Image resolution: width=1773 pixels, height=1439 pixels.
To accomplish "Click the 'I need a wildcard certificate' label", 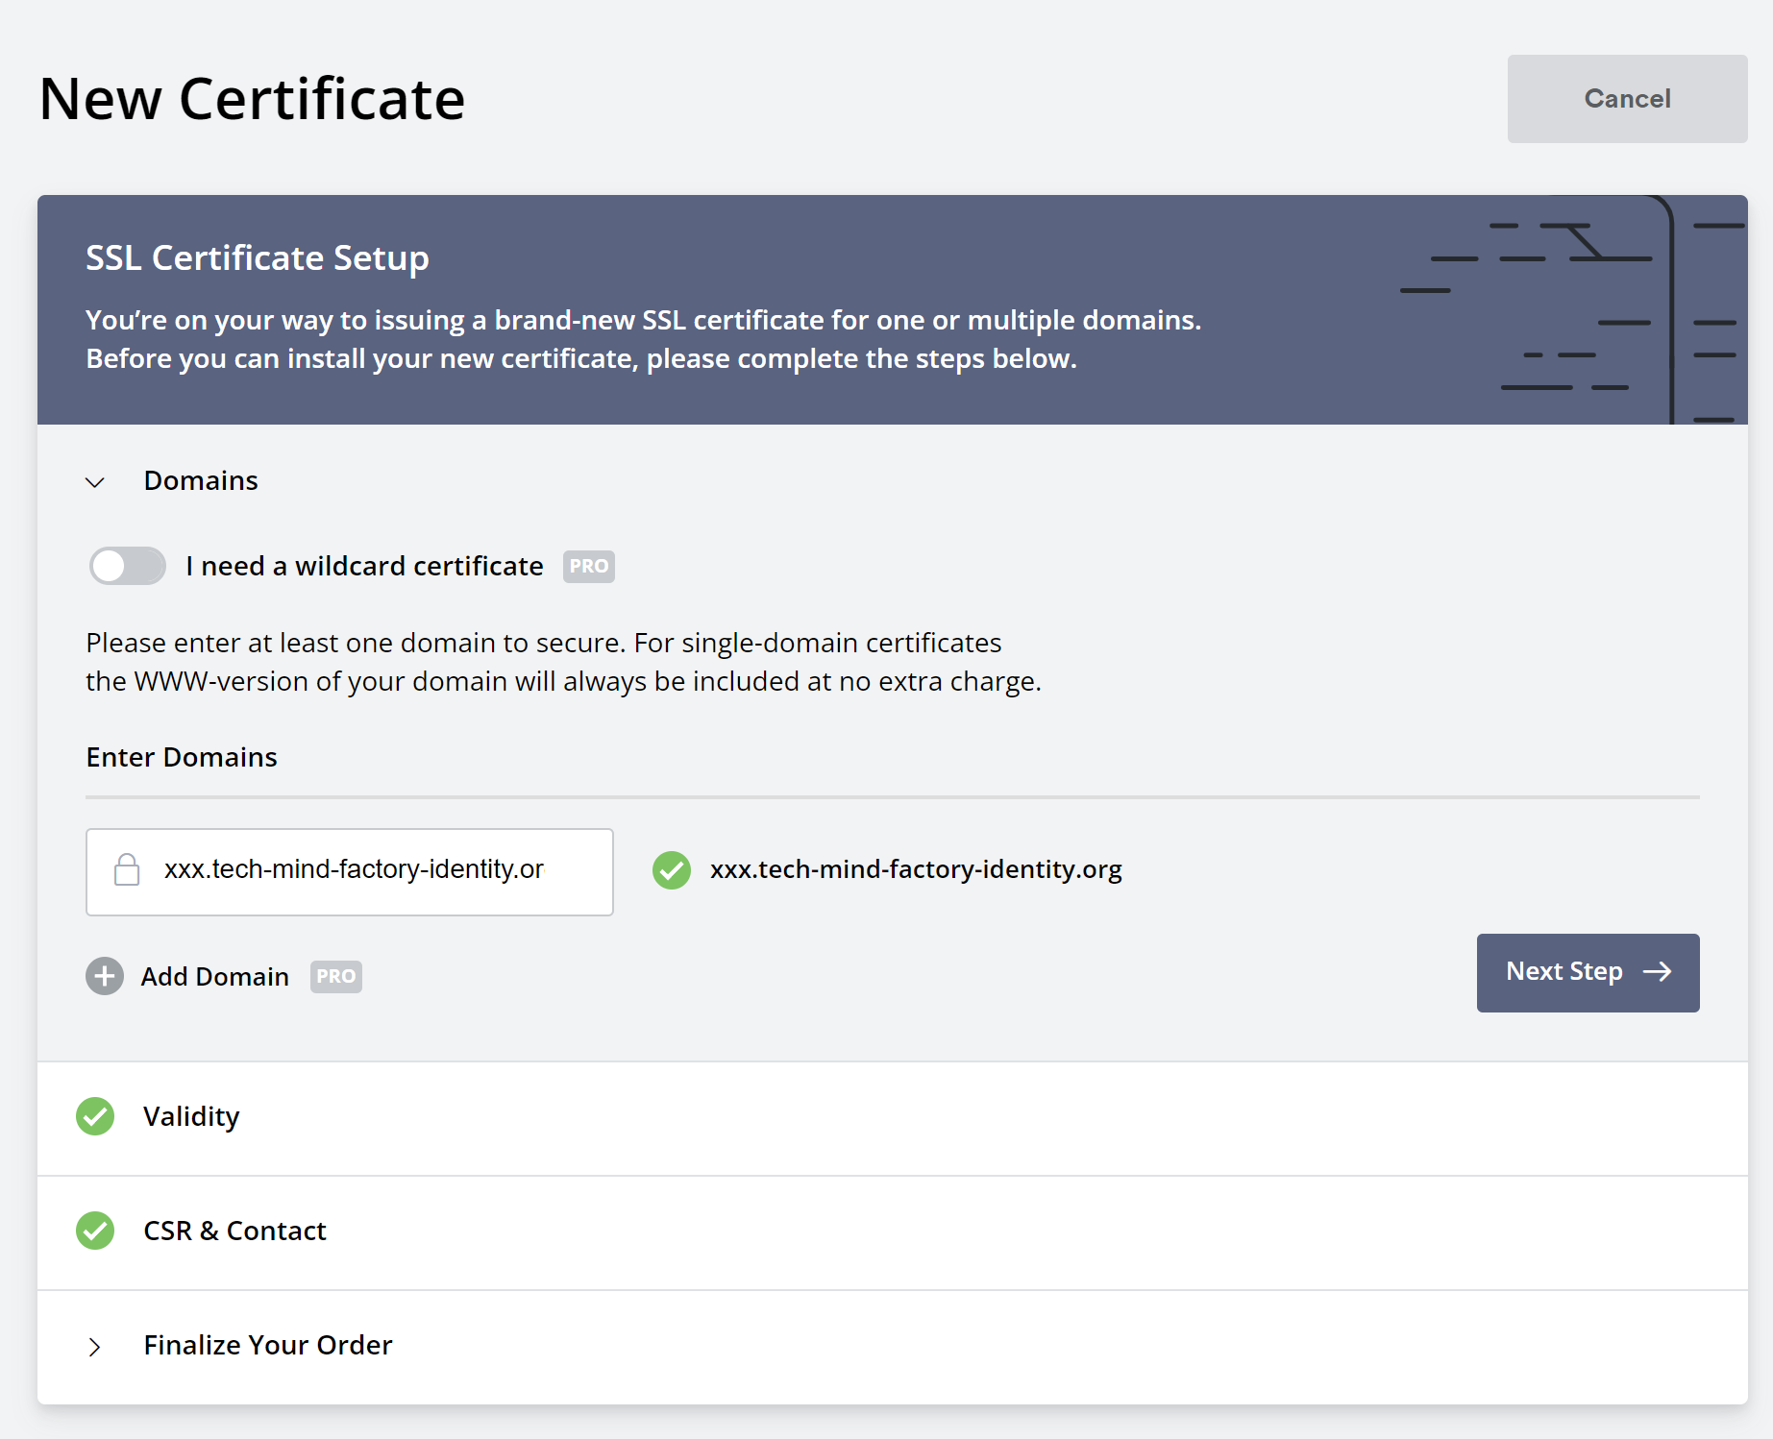I will click(x=364, y=567).
